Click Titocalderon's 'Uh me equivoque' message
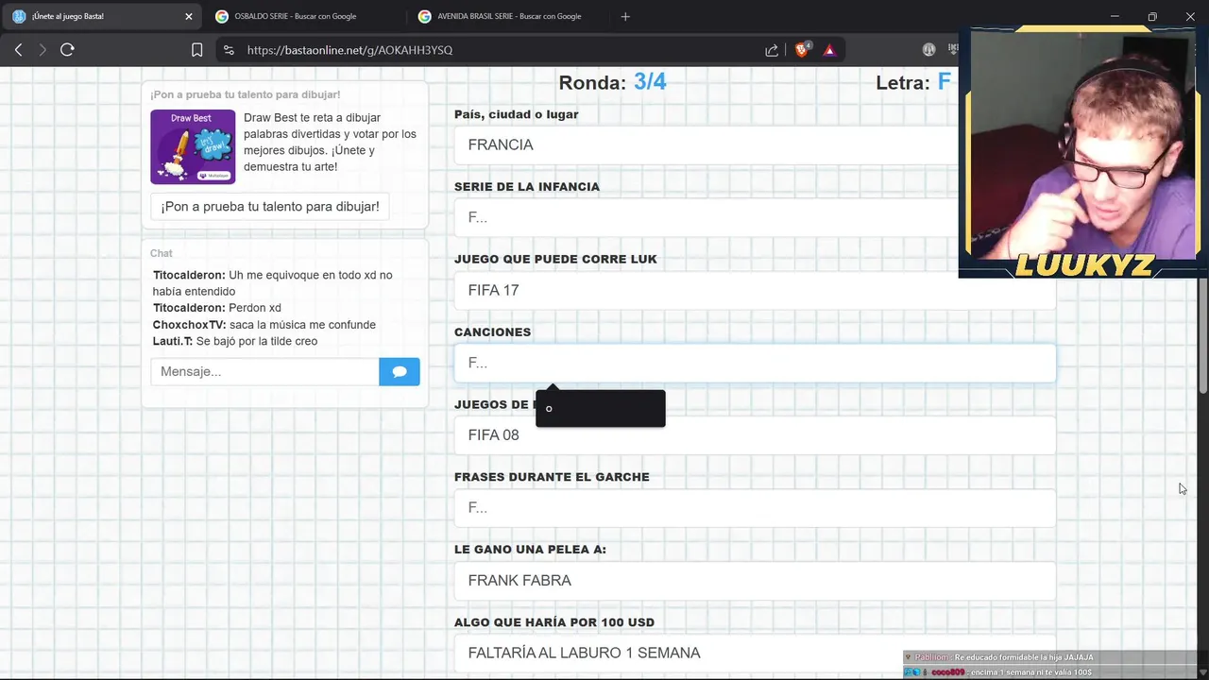The image size is (1209, 680). point(273,283)
